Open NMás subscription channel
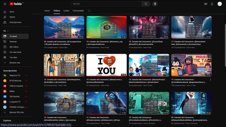 [15, 91]
